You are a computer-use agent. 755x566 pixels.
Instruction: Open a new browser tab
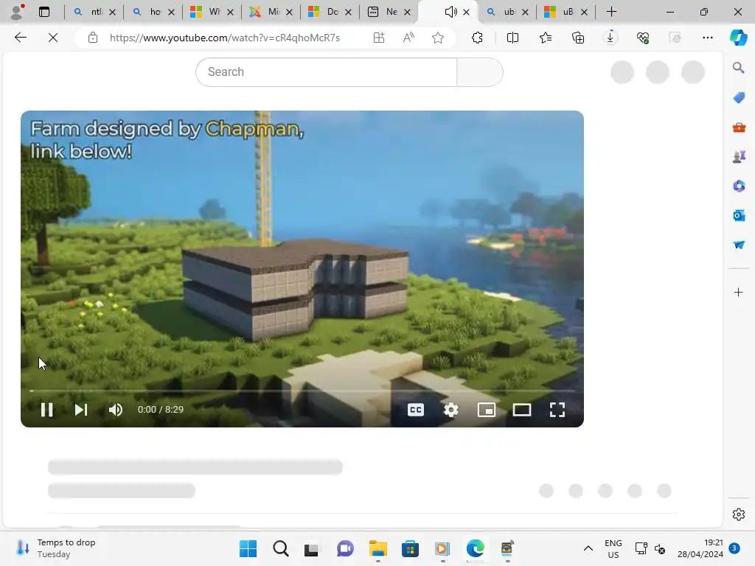[x=611, y=12]
